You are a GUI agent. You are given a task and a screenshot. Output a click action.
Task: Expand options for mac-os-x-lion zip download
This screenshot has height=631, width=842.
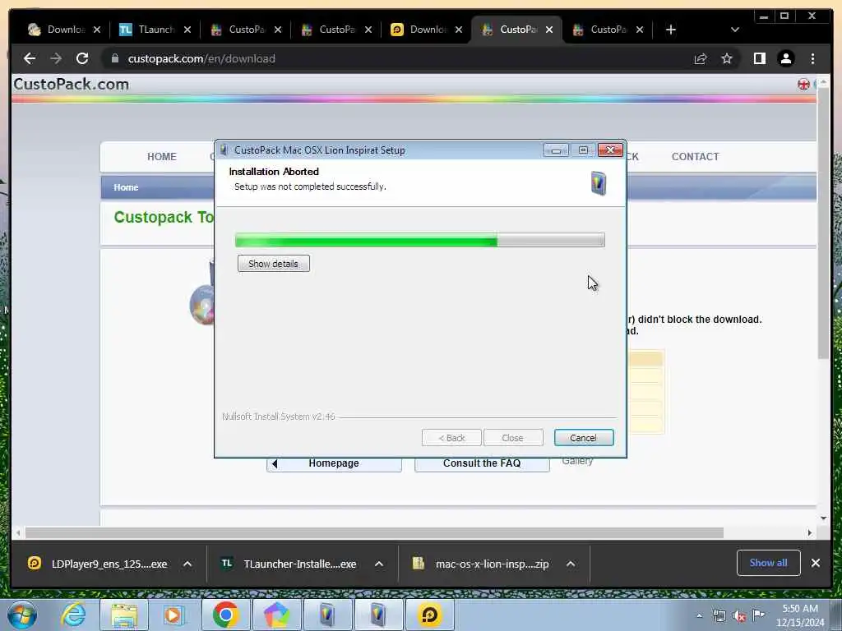click(571, 564)
